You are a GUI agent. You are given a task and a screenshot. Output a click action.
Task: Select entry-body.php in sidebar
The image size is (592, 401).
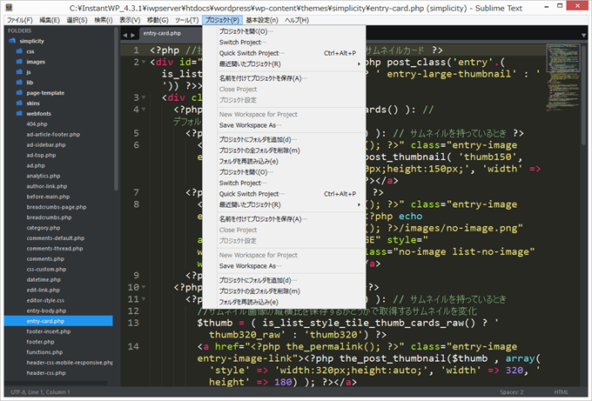coord(46,311)
